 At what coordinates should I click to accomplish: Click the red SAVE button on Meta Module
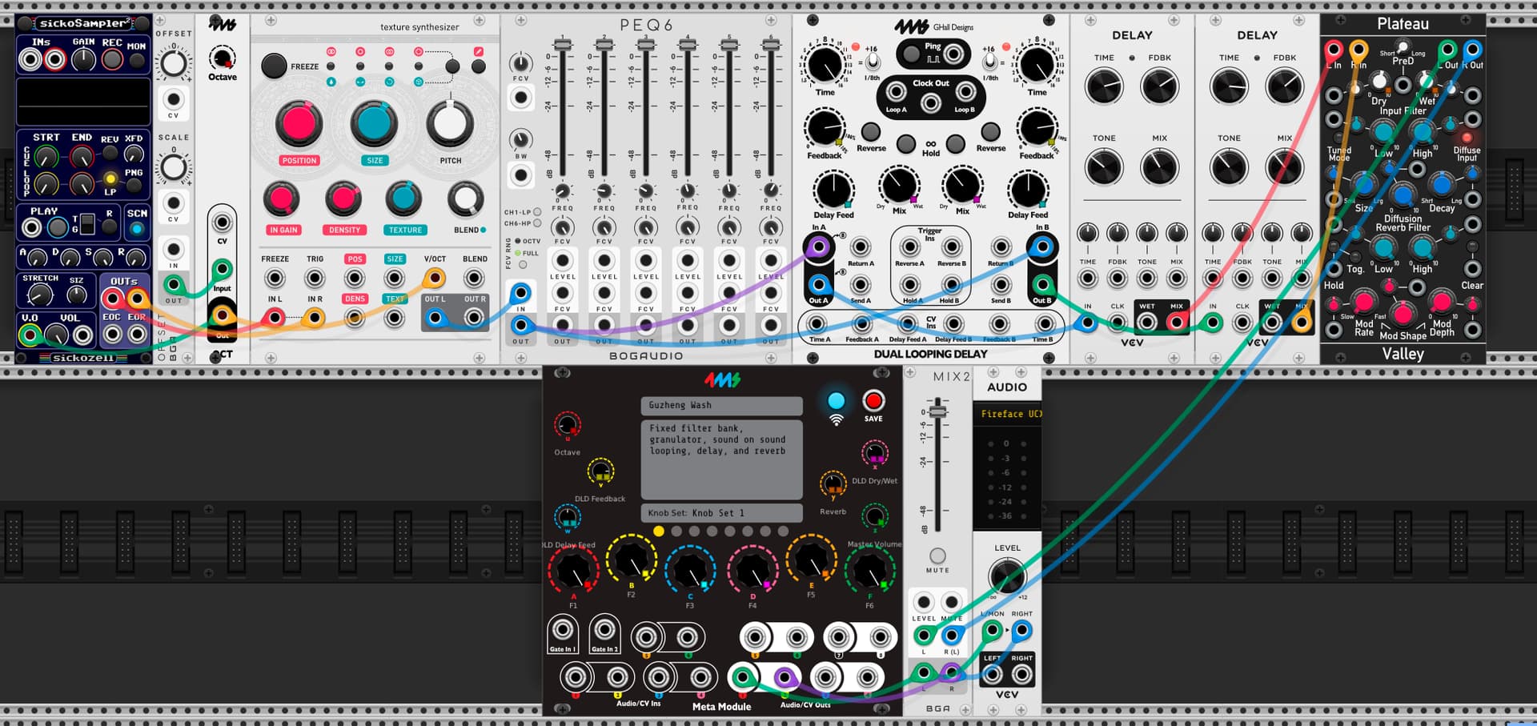pos(873,400)
